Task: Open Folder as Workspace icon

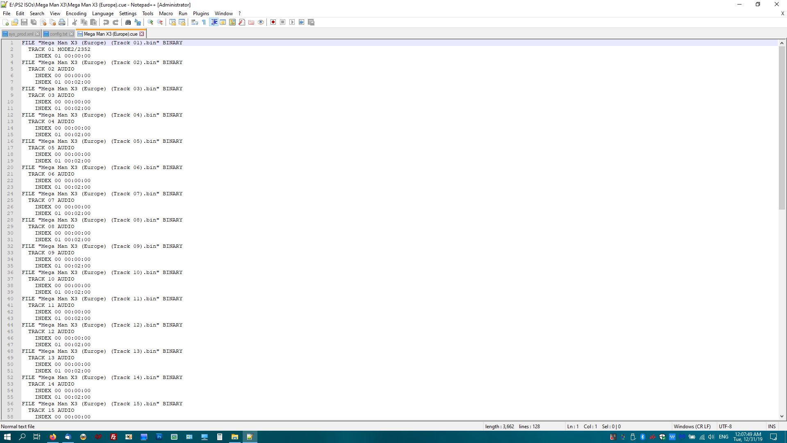Action: pyautogui.click(x=251, y=22)
